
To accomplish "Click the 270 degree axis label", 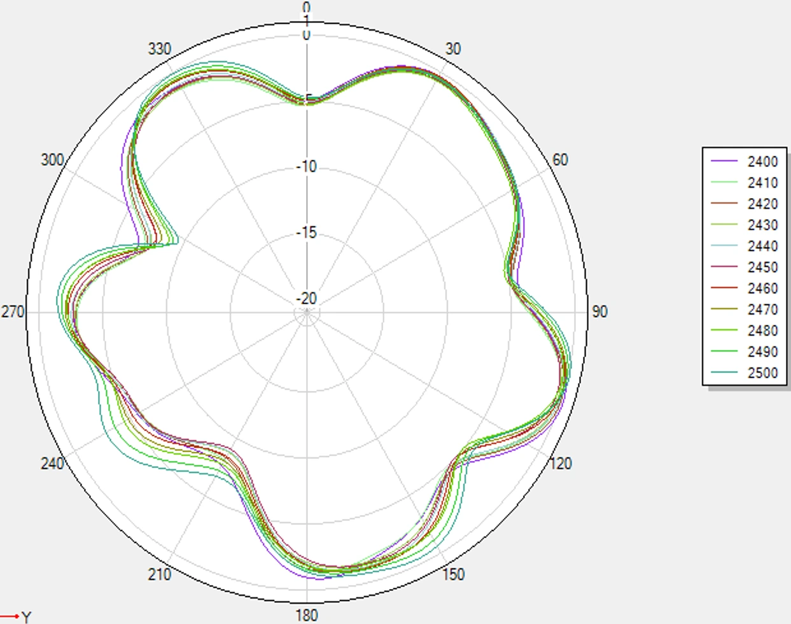I will coord(13,312).
